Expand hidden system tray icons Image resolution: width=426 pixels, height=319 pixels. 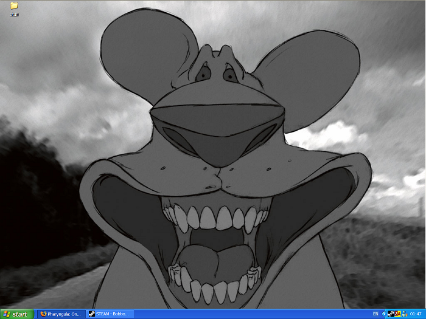click(x=384, y=314)
